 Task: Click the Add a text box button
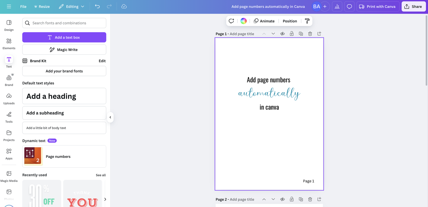click(64, 37)
